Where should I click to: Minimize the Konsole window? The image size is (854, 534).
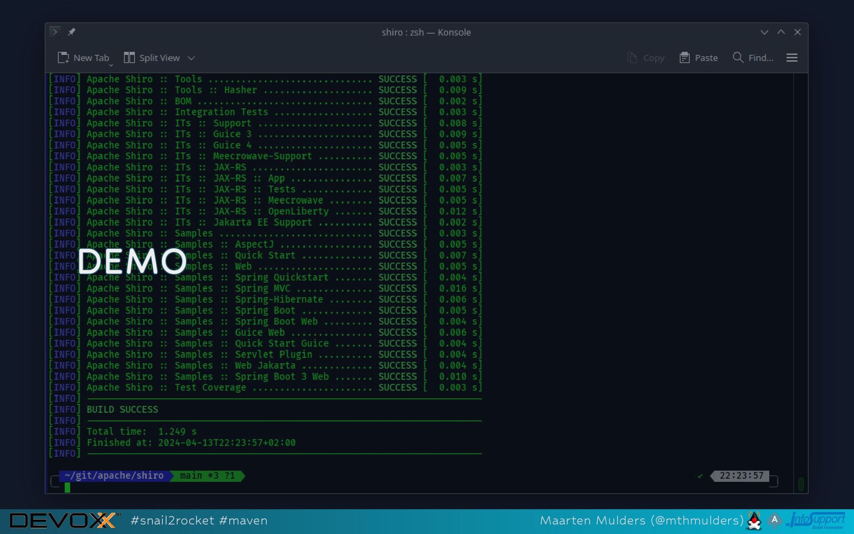pyautogui.click(x=764, y=32)
